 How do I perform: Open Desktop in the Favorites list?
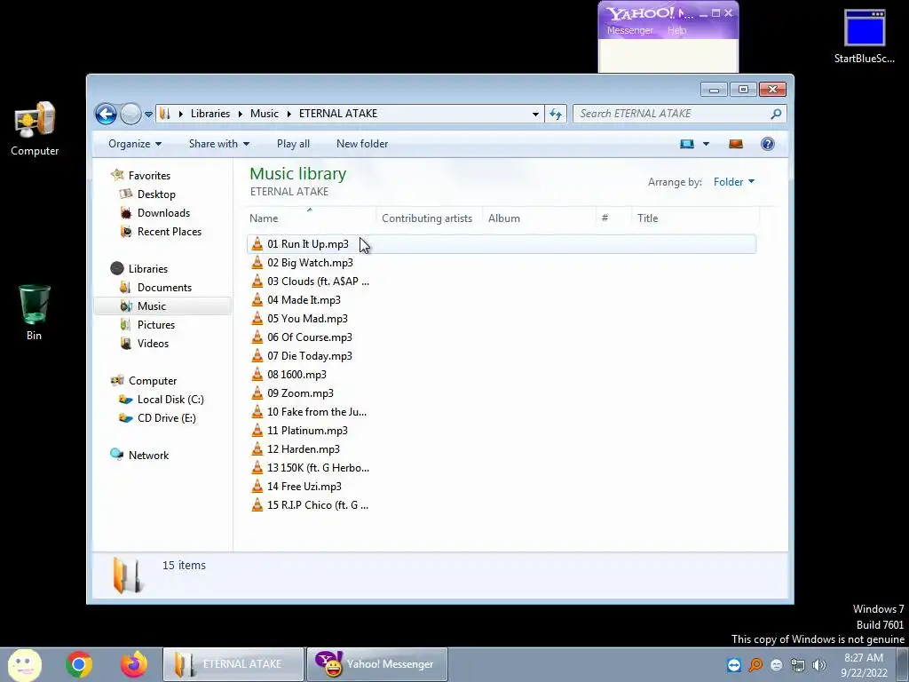(x=156, y=194)
